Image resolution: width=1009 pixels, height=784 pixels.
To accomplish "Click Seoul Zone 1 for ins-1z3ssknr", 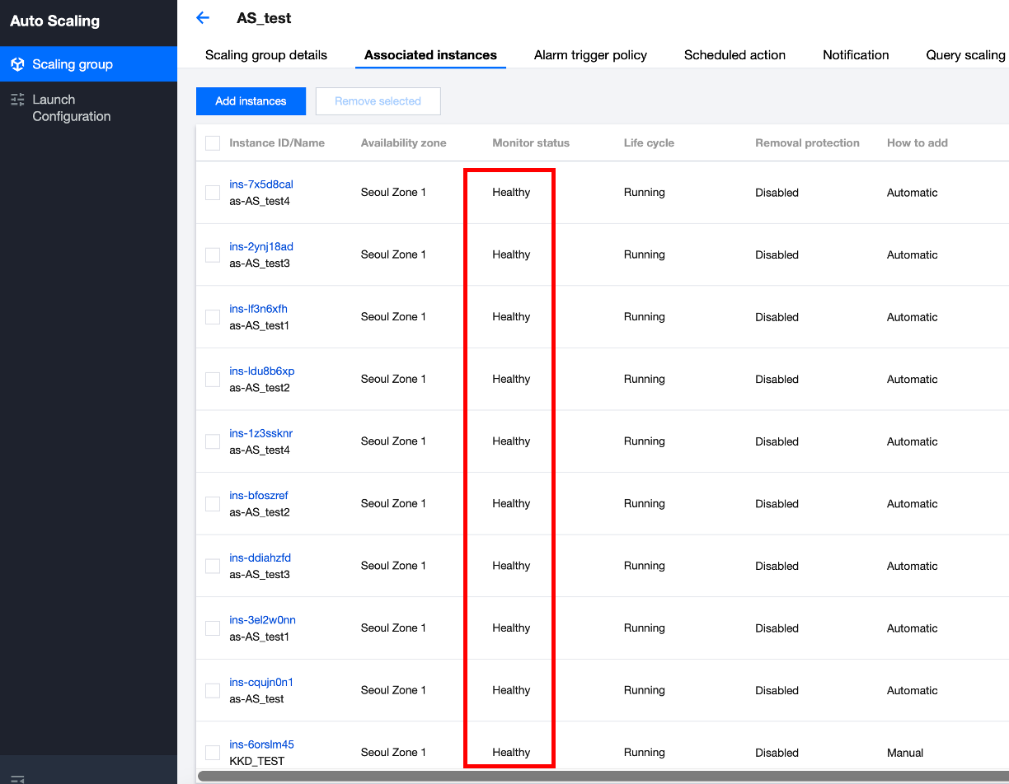I will [x=393, y=441].
